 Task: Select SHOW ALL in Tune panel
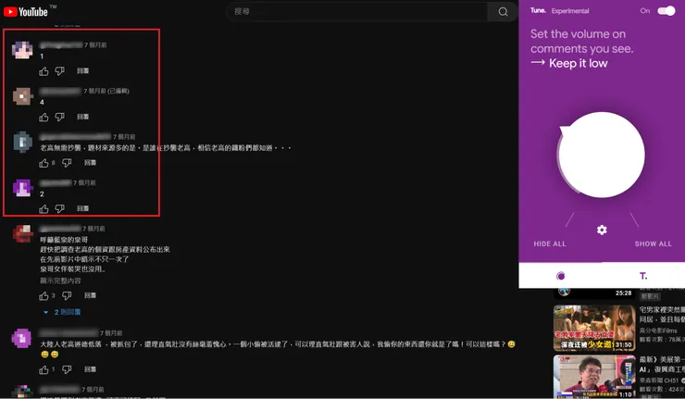[x=654, y=243]
